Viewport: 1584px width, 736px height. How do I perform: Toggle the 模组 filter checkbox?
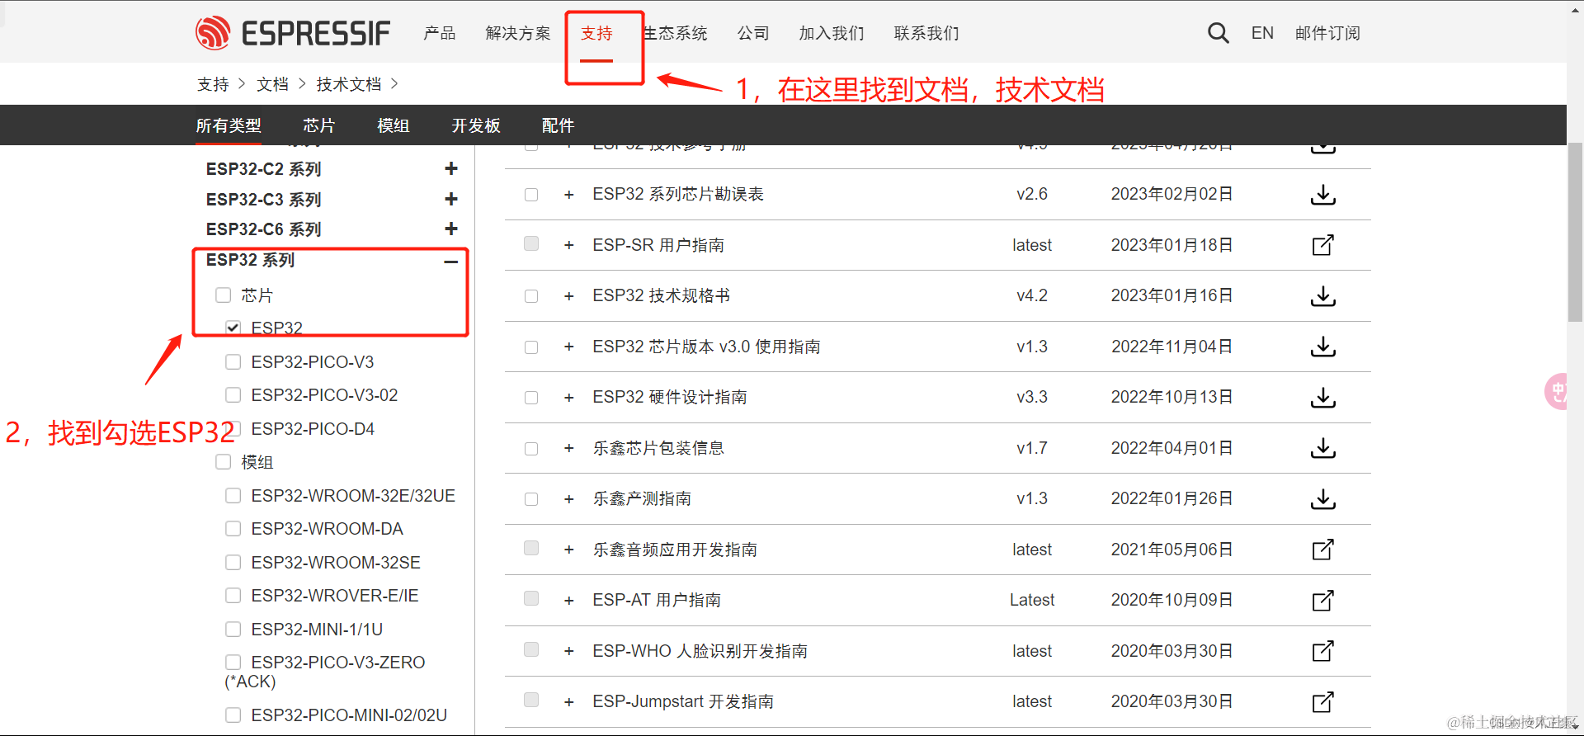[223, 462]
